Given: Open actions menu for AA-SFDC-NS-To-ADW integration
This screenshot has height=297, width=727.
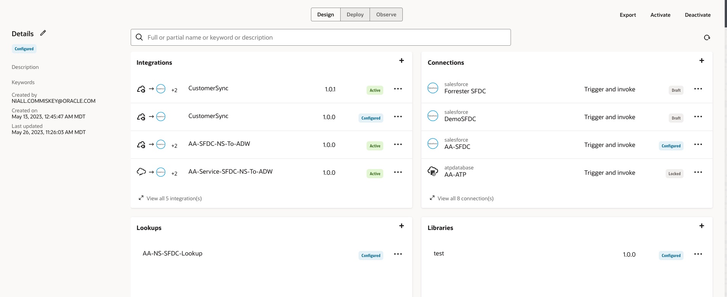Looking at the screenshot, I should [398, 144].
